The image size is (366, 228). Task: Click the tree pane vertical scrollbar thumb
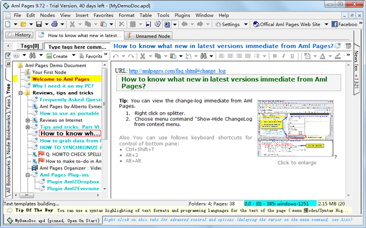click(104, 104)
